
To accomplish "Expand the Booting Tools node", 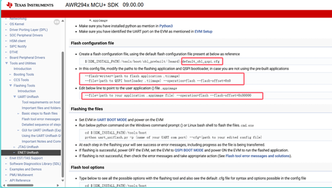I will pyautogui.click(x=10, y=74).
